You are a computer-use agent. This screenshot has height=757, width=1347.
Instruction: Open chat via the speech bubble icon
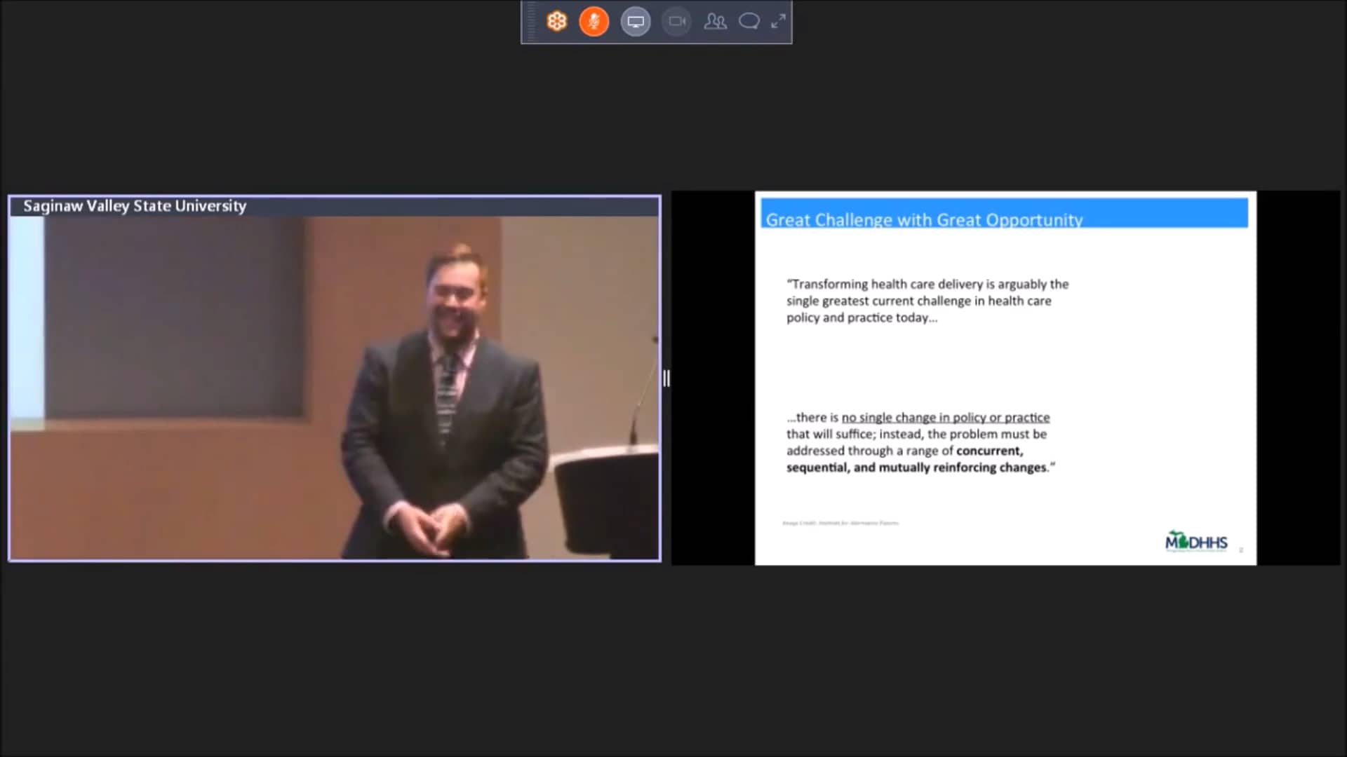click(749, 21)
